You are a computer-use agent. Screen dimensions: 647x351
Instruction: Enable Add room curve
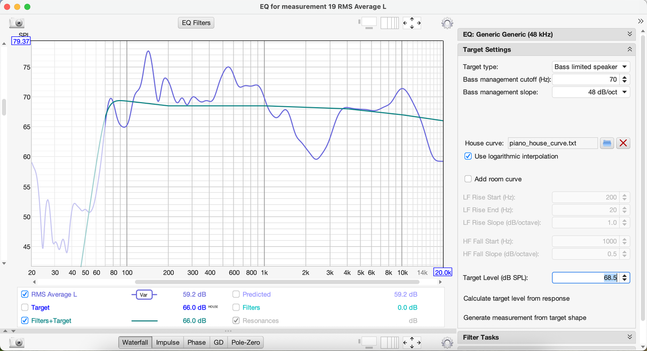pos(468,179)
